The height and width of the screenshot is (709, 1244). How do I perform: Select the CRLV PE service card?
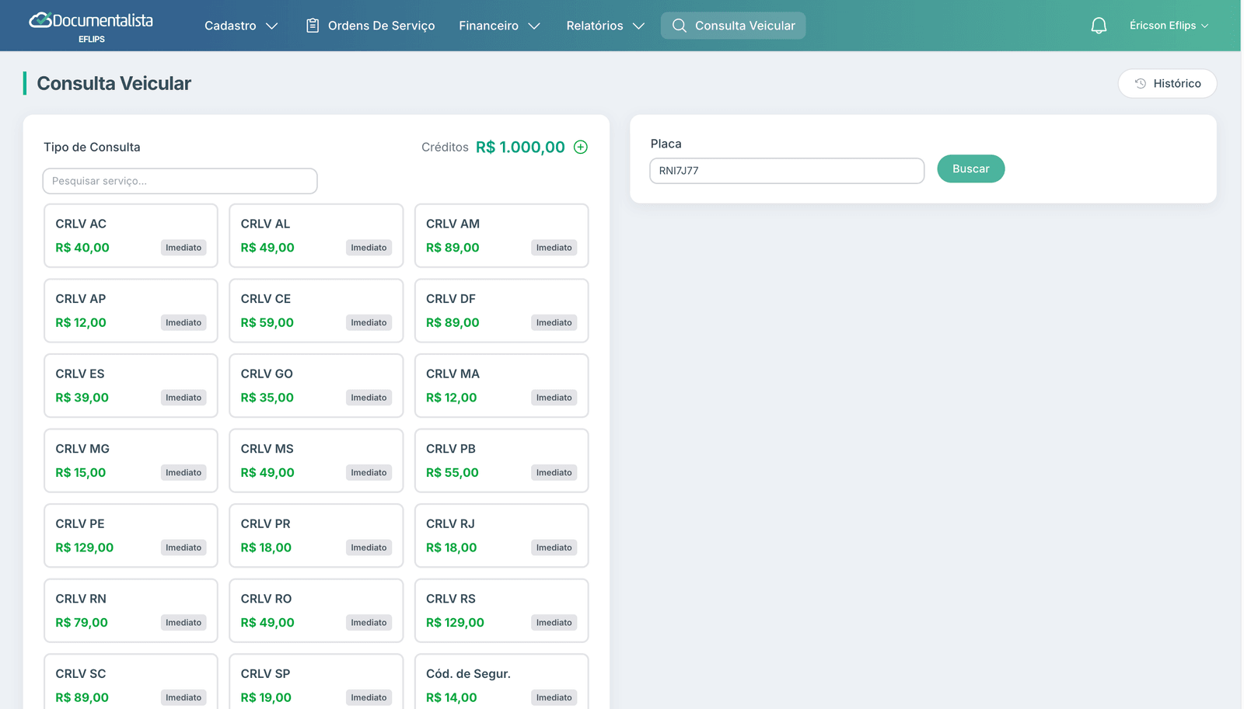131,535
